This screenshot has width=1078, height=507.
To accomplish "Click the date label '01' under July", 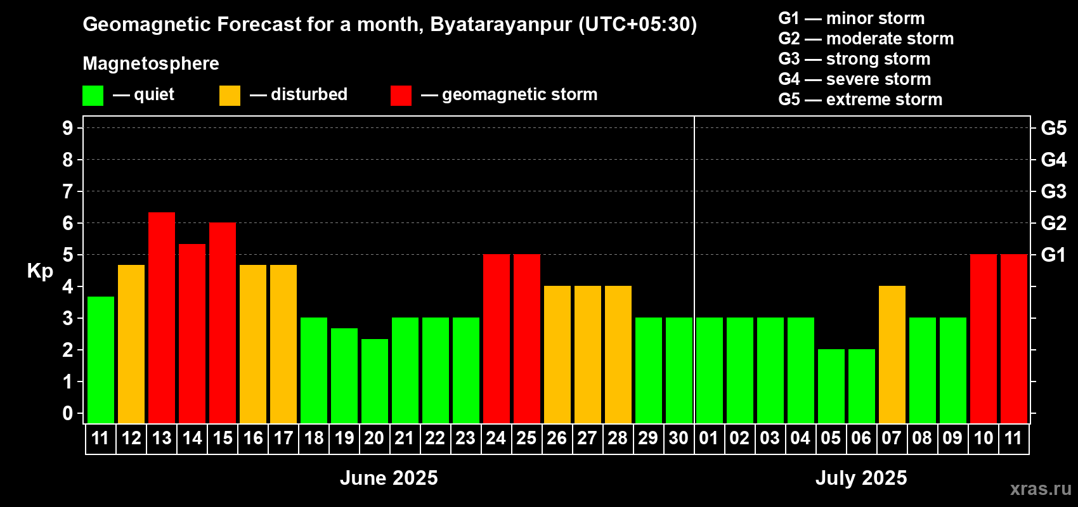I will [x=709, y=439].
